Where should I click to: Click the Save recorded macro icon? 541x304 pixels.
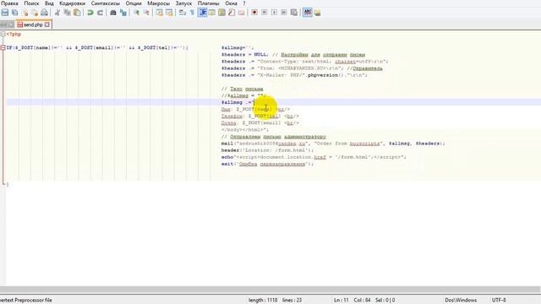[294, 13]
